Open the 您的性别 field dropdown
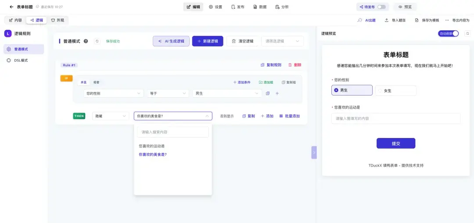 click(114, 94)
